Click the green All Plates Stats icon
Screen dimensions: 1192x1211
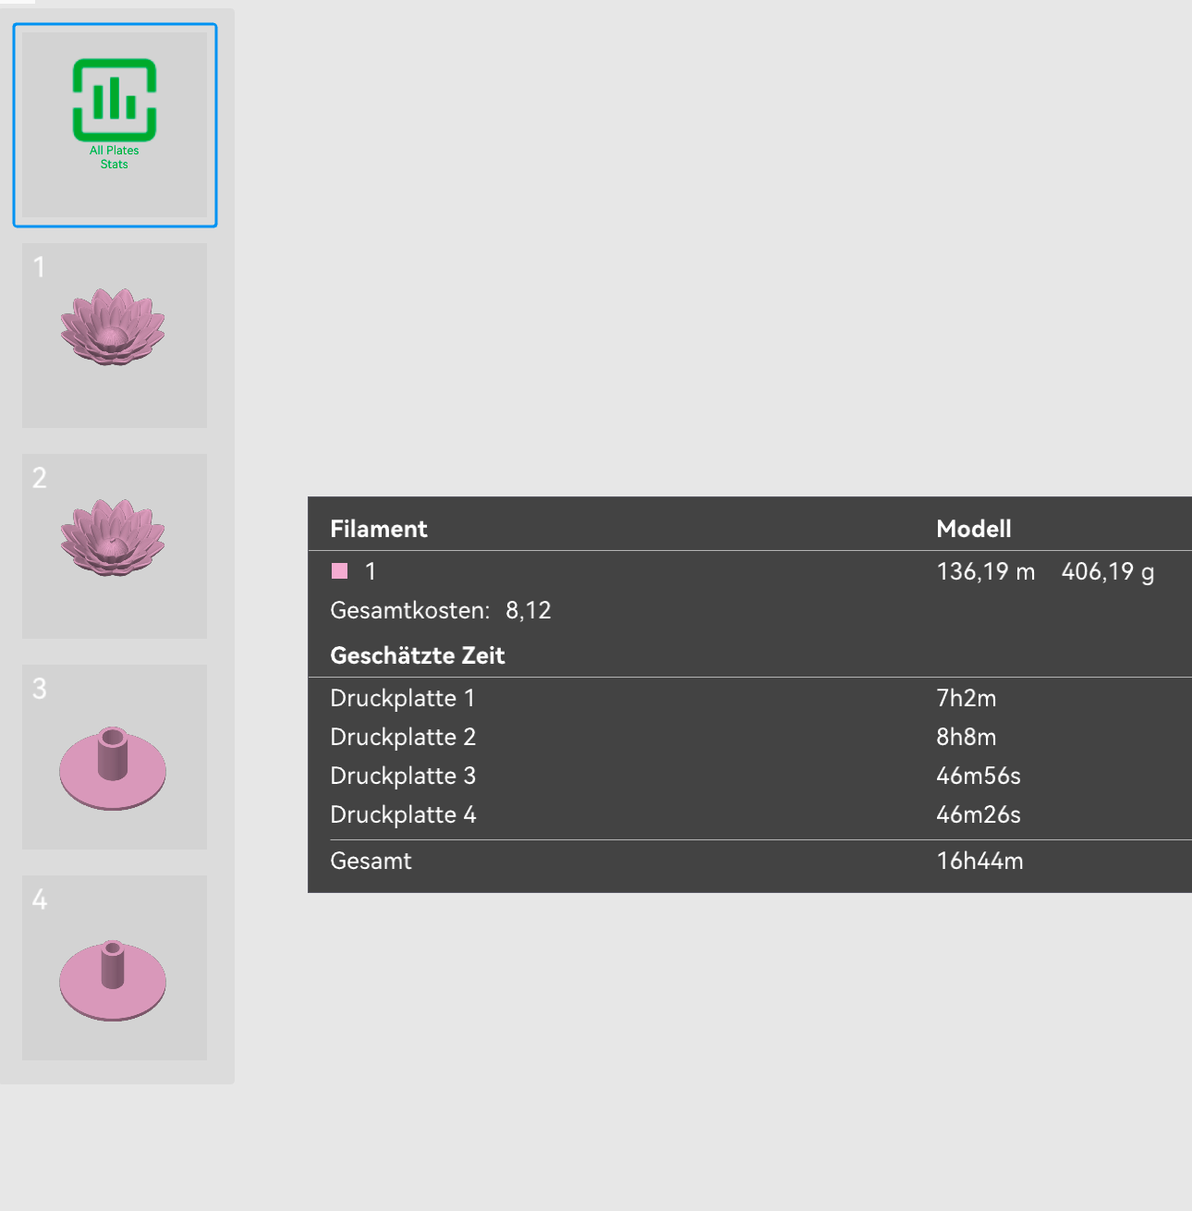point(115,101)
